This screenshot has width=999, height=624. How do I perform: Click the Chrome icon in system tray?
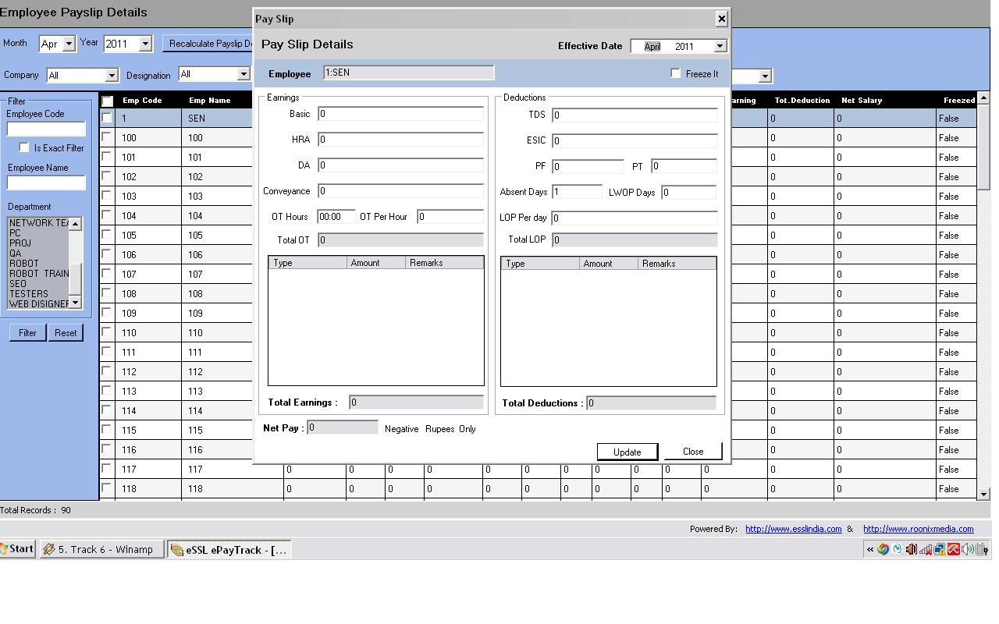[x=883, y=549]
